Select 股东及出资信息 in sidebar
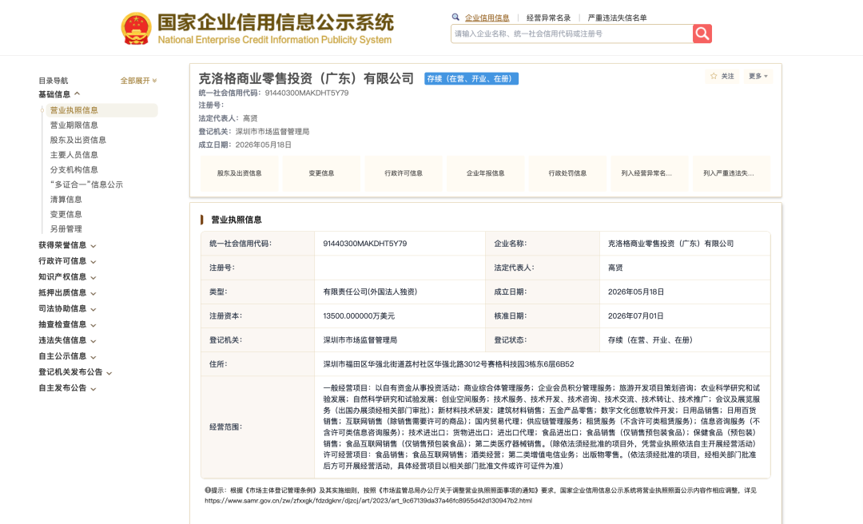Screen dimensions: 863x524 [78, 140]
